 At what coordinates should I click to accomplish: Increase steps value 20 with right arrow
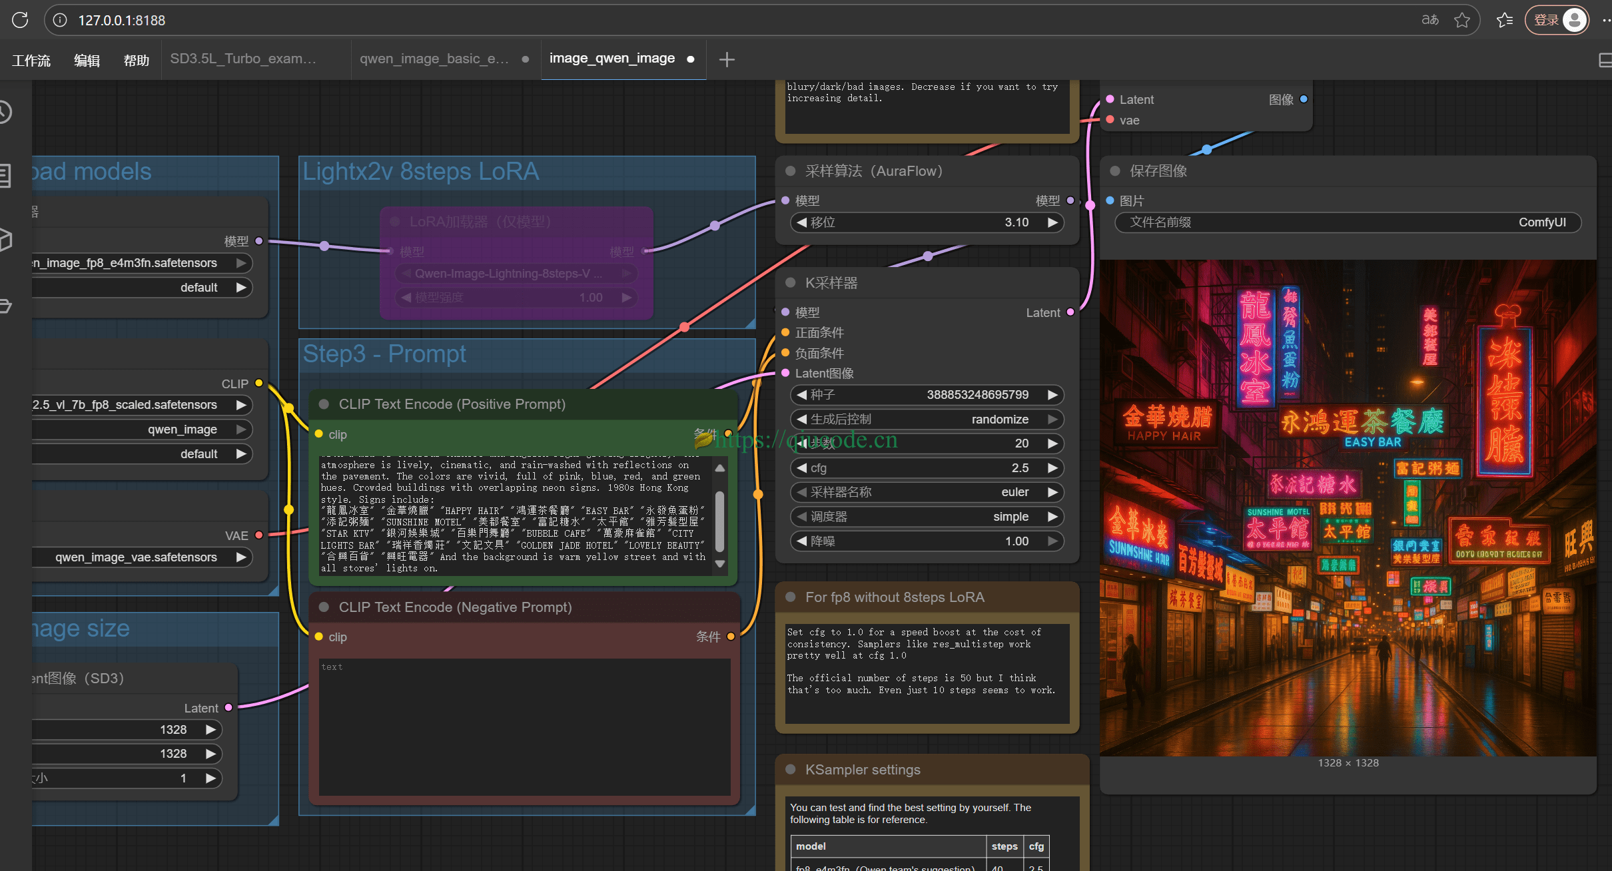pyautogui.click(x=1052, y=443)
